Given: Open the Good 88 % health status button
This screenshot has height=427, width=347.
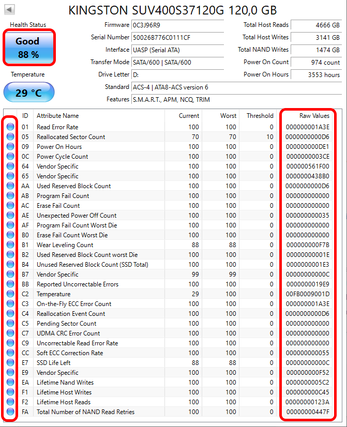Looking at the screenshot, I should (x=29, y=48).
